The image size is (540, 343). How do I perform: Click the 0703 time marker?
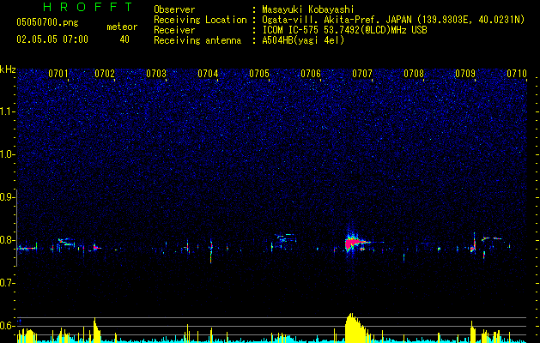[156, 74]
